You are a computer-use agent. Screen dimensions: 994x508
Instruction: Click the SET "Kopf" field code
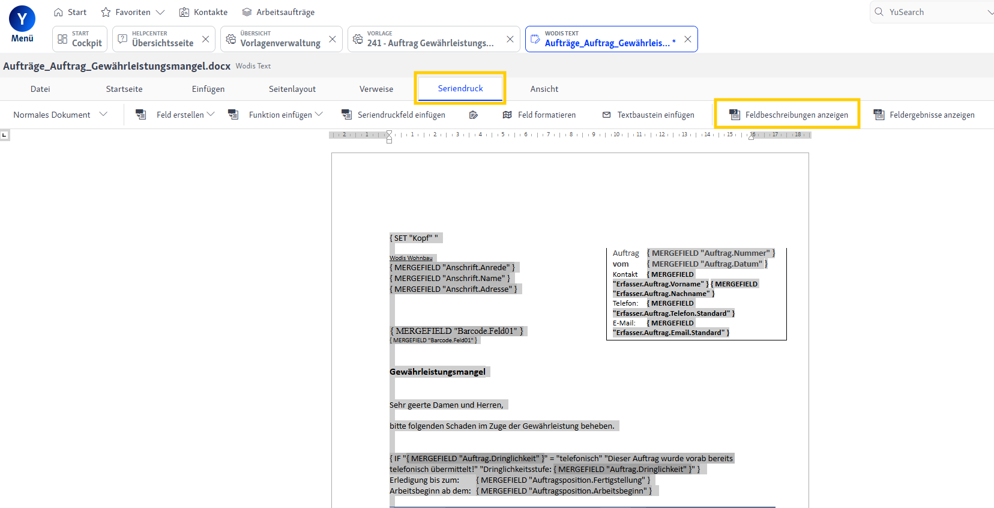tap(414, 238)
